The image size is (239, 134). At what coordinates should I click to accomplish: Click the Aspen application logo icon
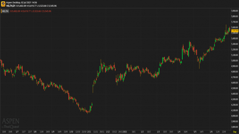(x=3, y=4)
